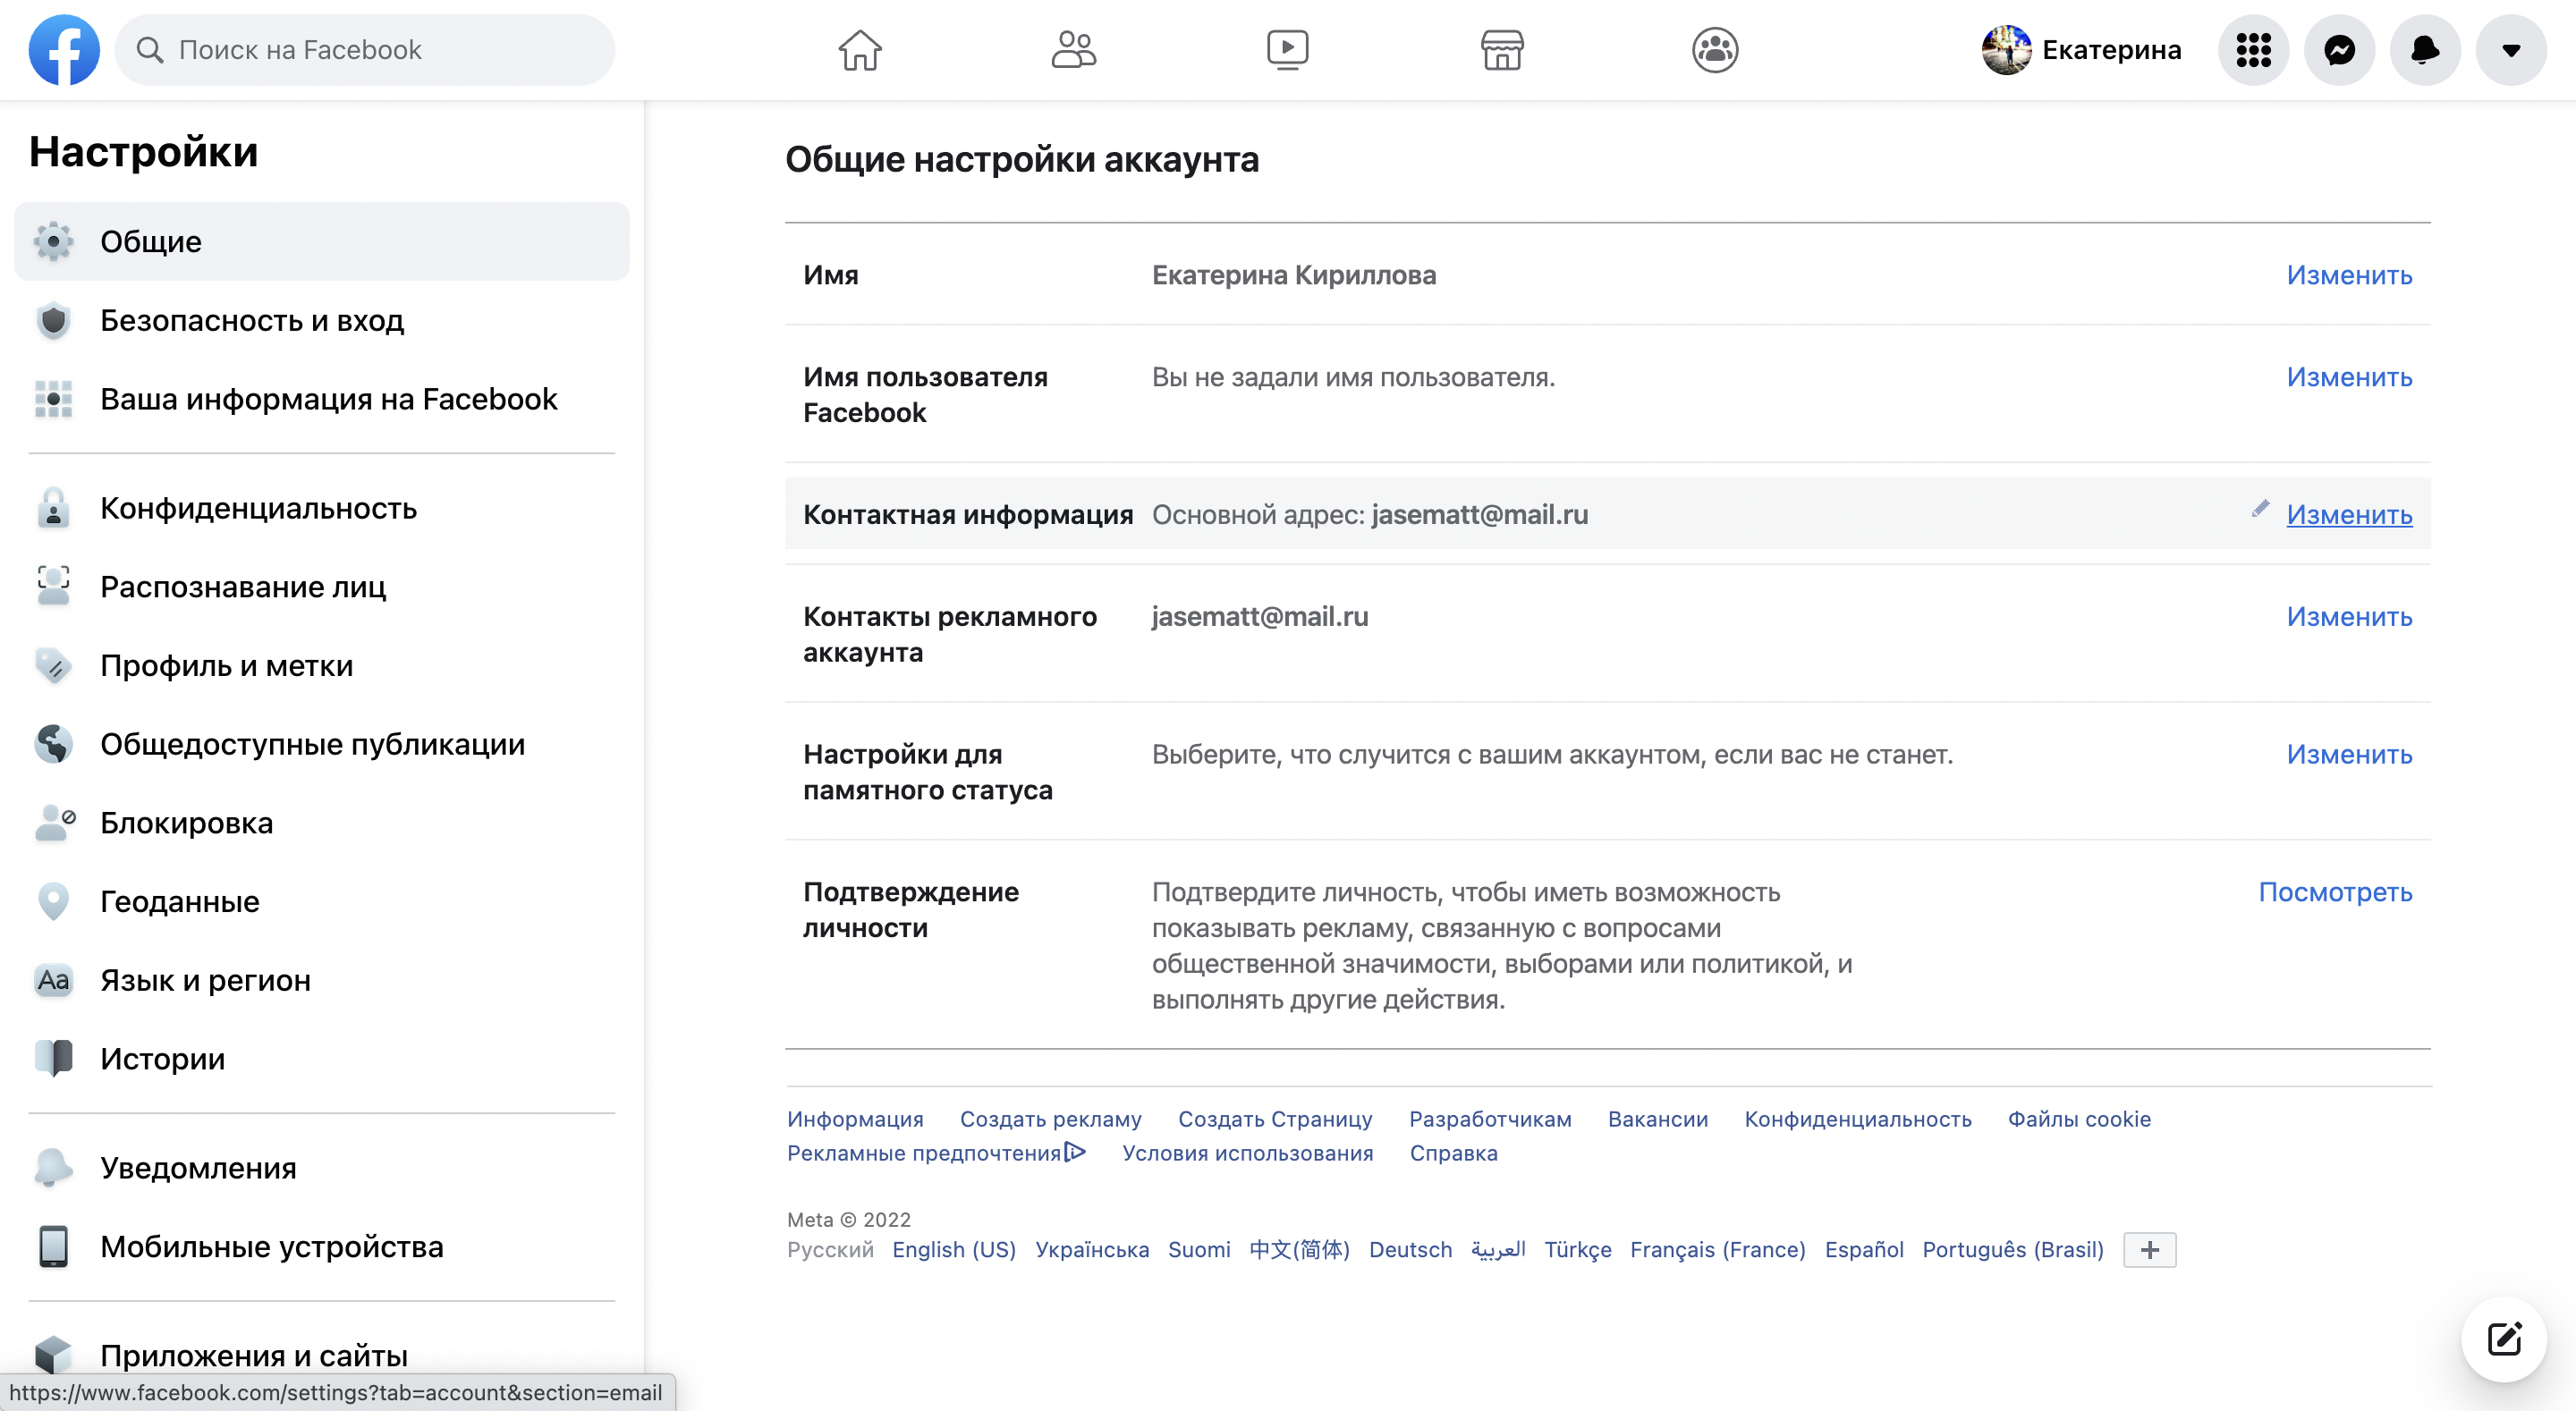Image resolution: width=2576 pixels, height=1411 pixels.
Task: Open the Справка footer link
Action: tap(1453, 1153)
